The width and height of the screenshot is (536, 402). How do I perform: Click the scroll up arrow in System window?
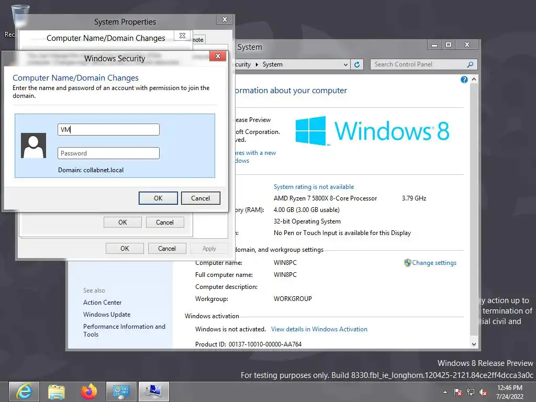coord(474,80)
